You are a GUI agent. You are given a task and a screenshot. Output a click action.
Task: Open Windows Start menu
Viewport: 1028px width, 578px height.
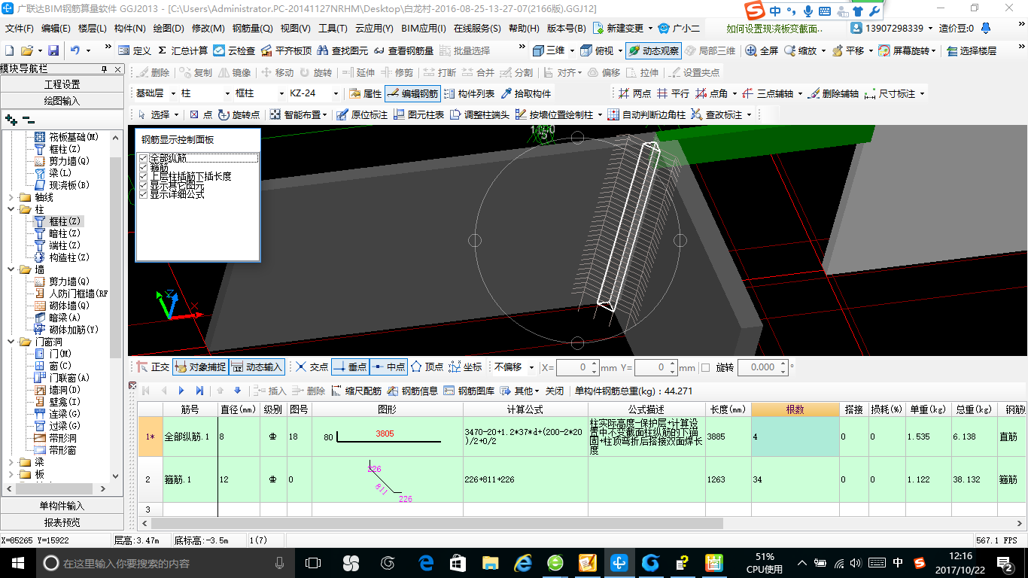pyautogui.click(x=17, y=563)
